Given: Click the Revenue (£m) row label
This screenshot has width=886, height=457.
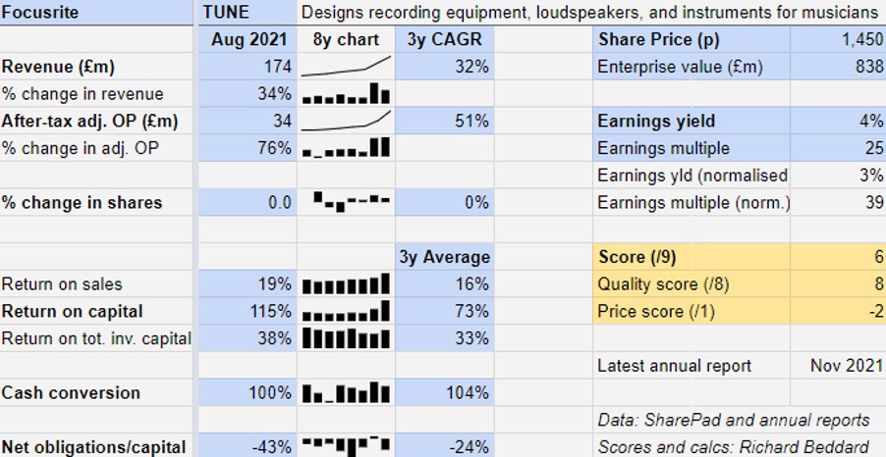Looking at the screenshot, I should [x=58, y=67].
